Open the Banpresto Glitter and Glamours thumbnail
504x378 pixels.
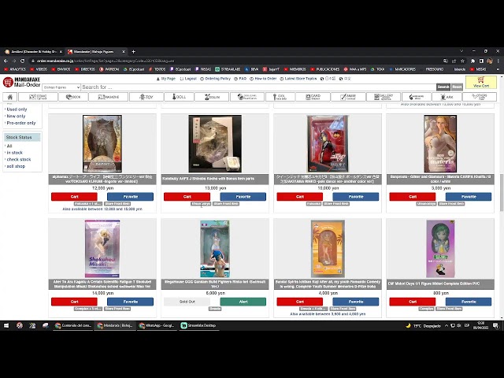440,143
